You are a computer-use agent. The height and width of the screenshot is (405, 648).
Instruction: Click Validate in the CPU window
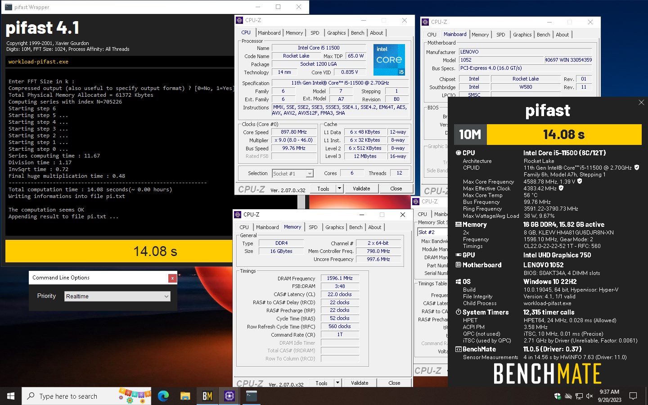[x=361, y=189]
